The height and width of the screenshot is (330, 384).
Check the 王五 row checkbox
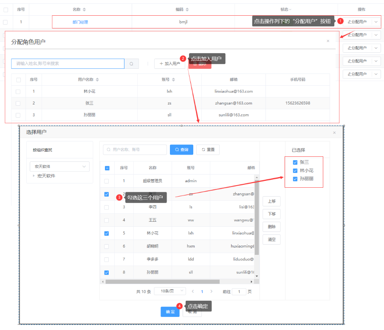(107, 220)
